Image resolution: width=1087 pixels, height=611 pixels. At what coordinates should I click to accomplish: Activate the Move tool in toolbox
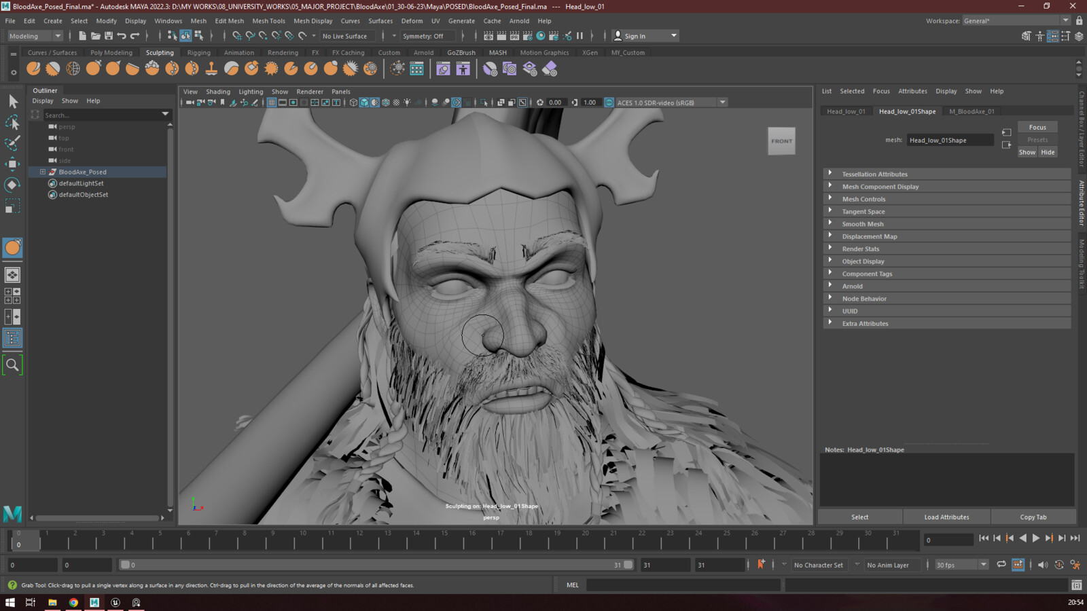(12, 164)
